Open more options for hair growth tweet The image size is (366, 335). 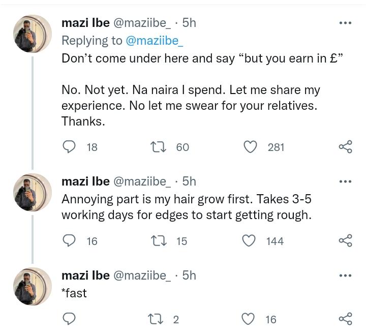[345, 181]
